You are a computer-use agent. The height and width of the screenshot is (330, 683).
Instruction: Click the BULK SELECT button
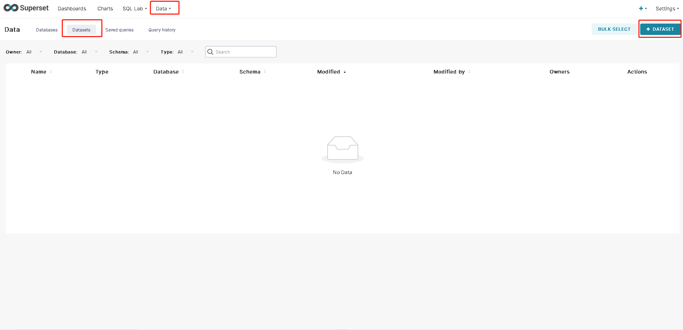click(x=614, y=29)
